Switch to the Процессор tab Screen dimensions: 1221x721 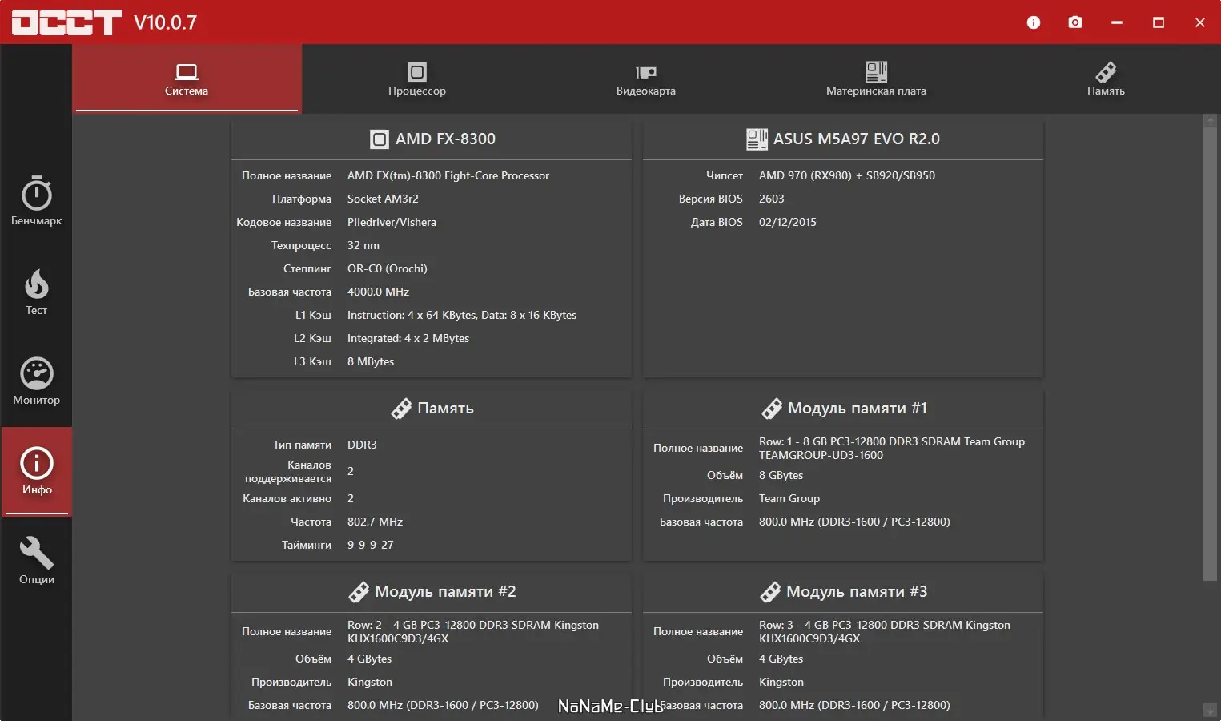click(417, 79)
